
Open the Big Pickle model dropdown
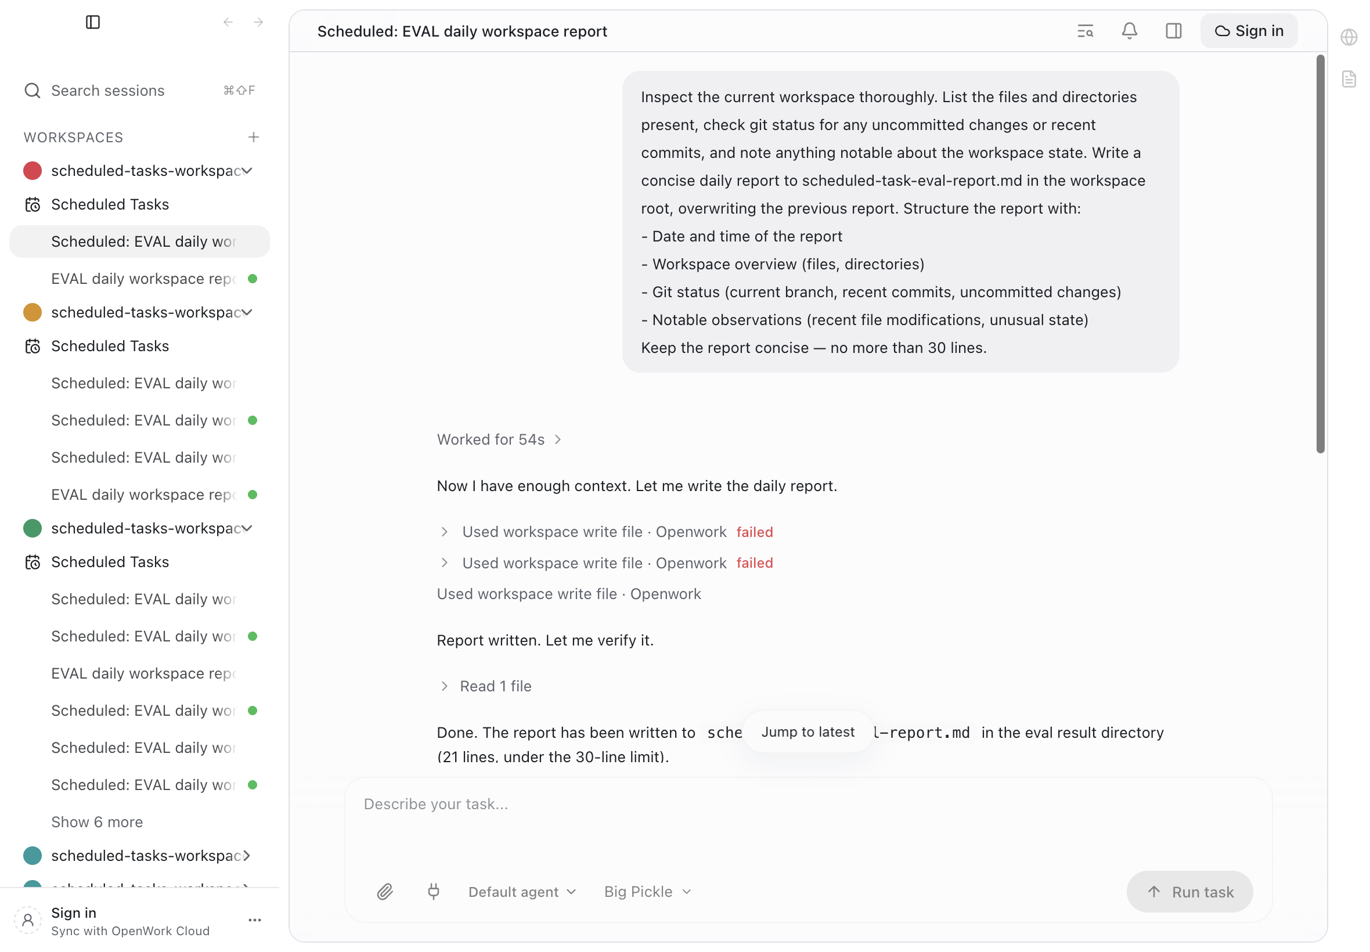pos(647,891)
